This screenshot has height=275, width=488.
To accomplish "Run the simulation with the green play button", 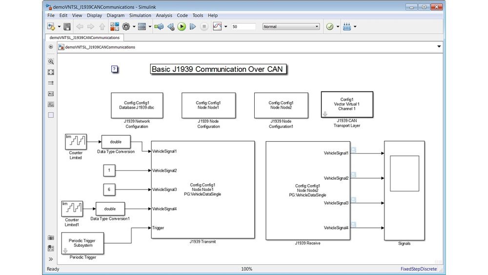I will click(182, 27).
